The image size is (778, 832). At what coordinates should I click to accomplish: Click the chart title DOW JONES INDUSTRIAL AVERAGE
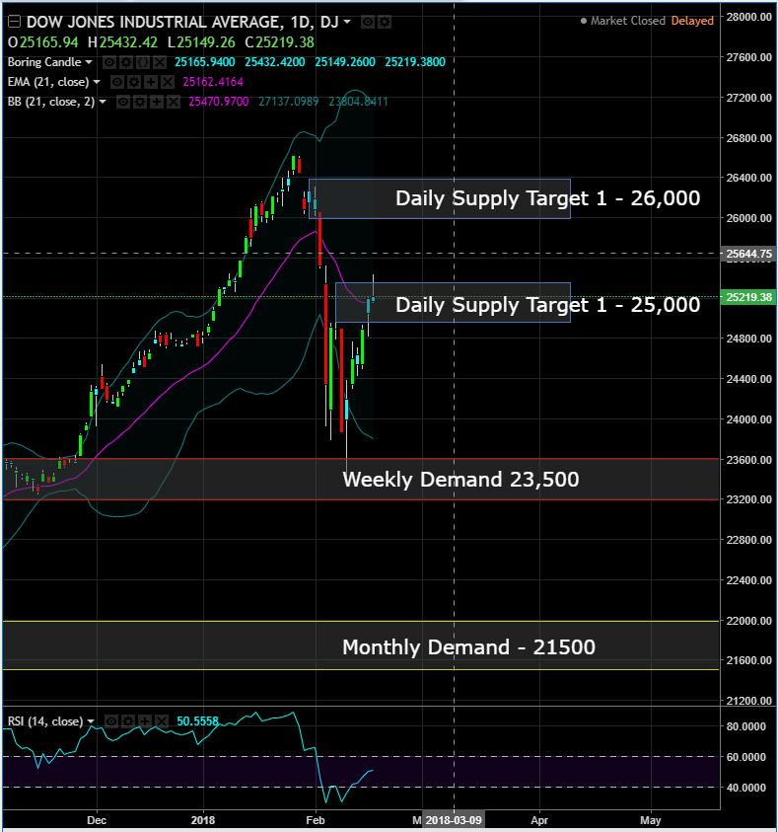pyautogui.click(x=154, y=22)
